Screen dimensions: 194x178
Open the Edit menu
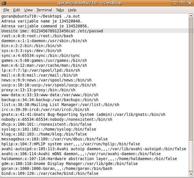(x=16, y=10)
